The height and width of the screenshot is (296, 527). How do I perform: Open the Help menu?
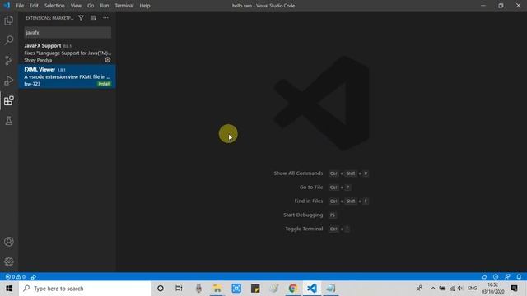click(145, 6)
